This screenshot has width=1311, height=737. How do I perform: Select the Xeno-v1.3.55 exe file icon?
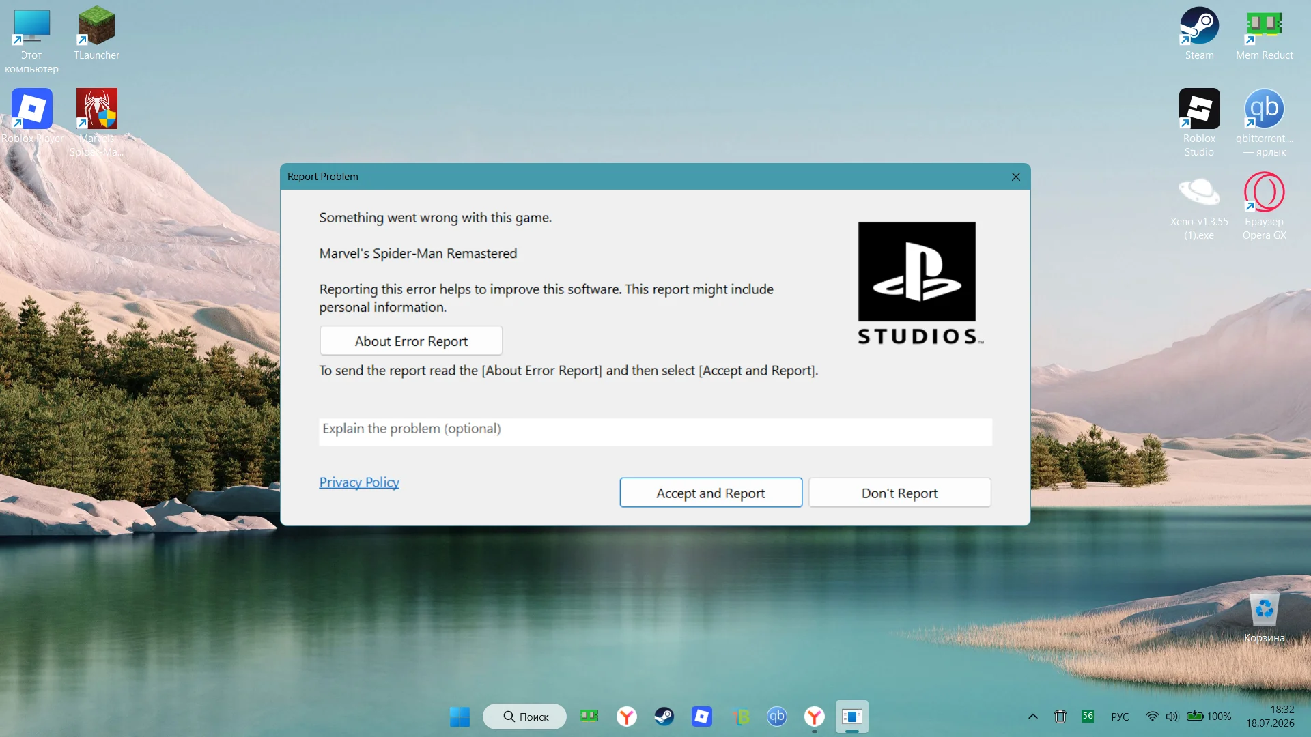coord(1199,207)
